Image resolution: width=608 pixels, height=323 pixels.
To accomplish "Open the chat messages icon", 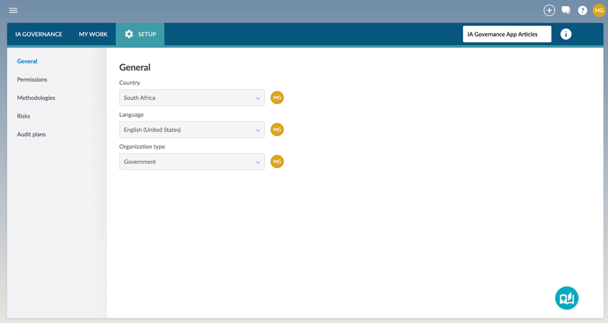I will pos(566,10).
